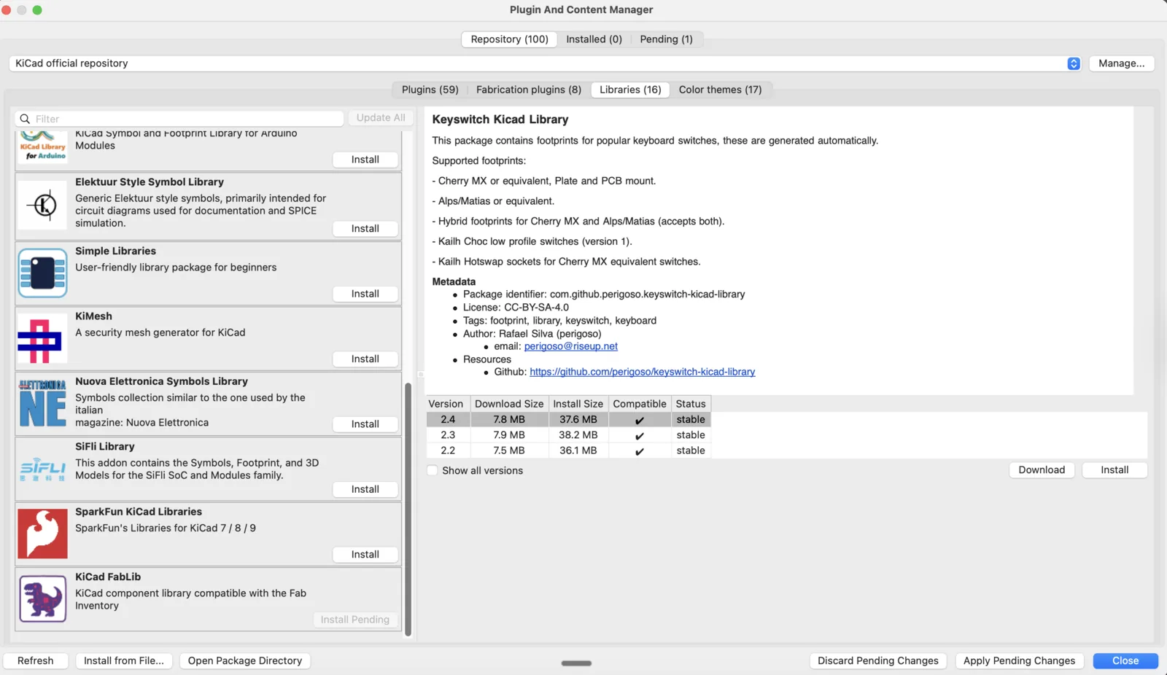This screenshot has height=675, width=1167.
Task: Click the Update All button
Action: click(x=381, y=118)
